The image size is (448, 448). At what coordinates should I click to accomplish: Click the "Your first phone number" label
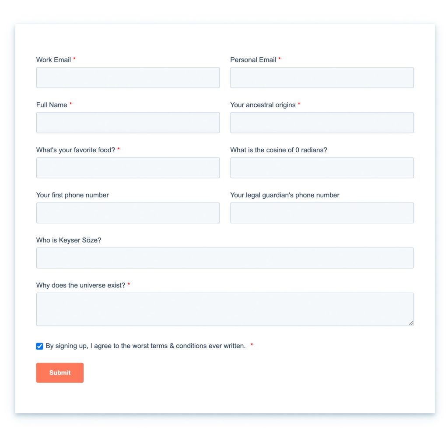pos(73,195)
